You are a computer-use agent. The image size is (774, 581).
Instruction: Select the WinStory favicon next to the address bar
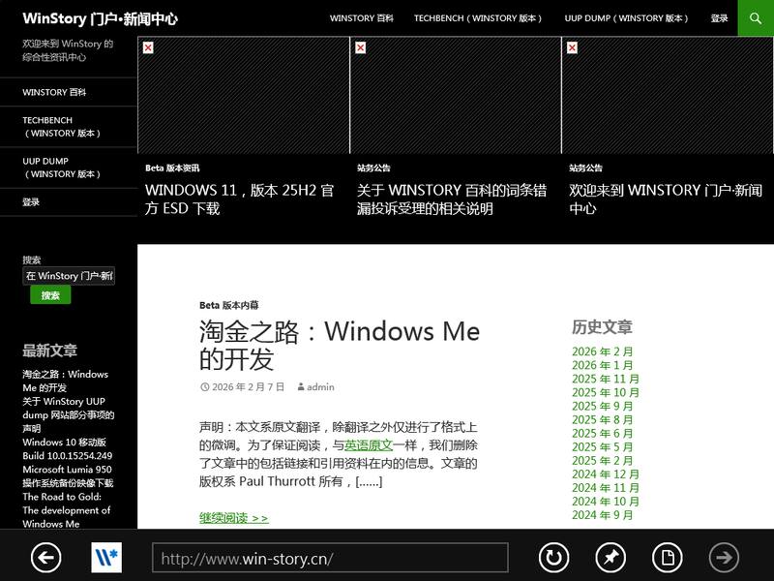pyautogui.click(x=106, y=558)
